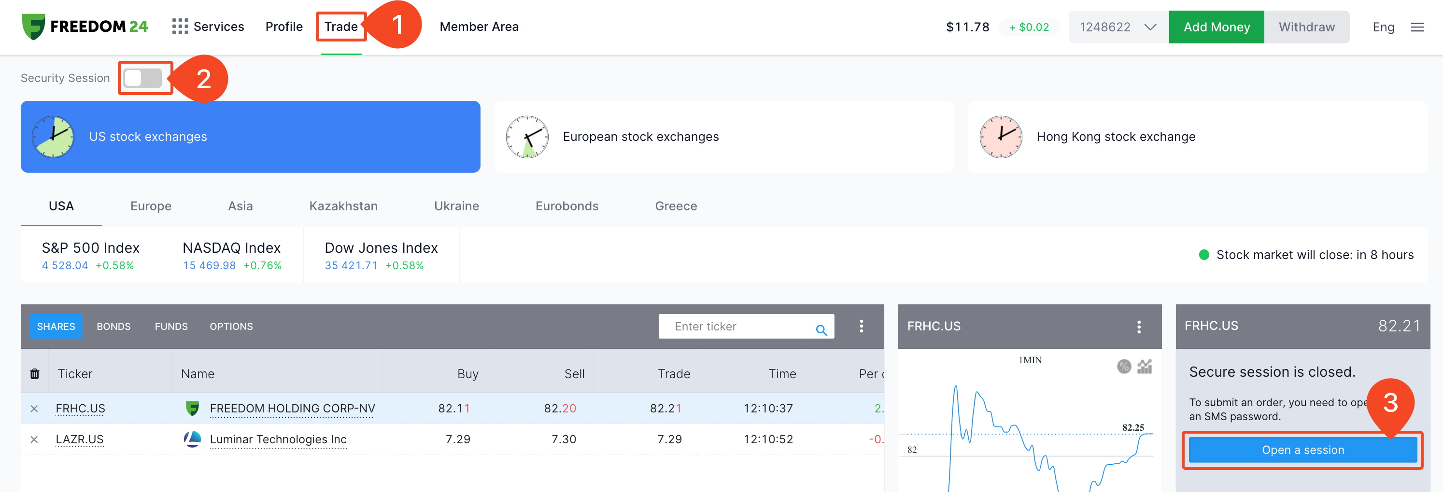Click the 1MIN chart interval label
Image resolution: width=1443 pixels, height=492 pixels.
coord(1030,360)
